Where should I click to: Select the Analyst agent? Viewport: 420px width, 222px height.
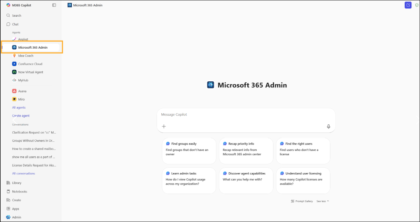[x=21, y=39]
